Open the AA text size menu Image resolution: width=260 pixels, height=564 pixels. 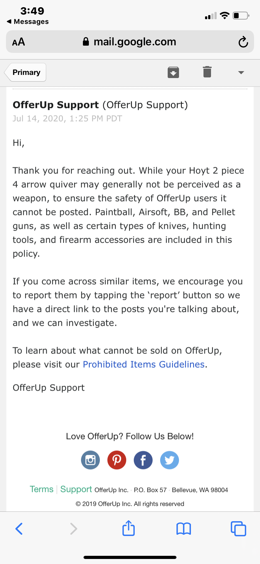click(x=19, y=42)
